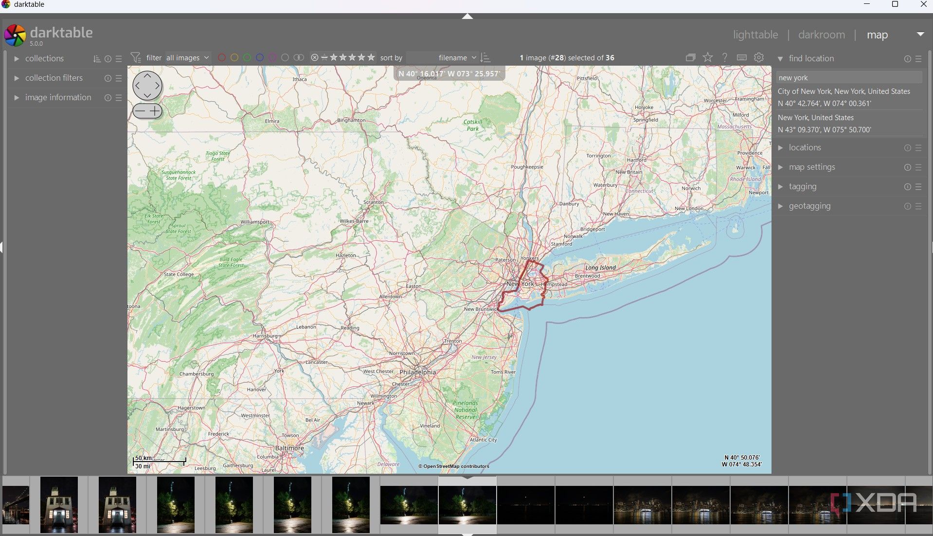The image size is (933, 536).
Task: Show the keyboard shortcuts icon
Action: click(742, 58)
